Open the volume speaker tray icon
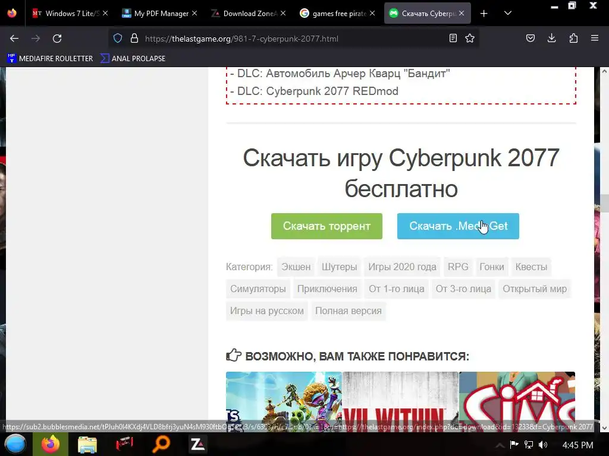Screen dimensions: 609x456 542,445
